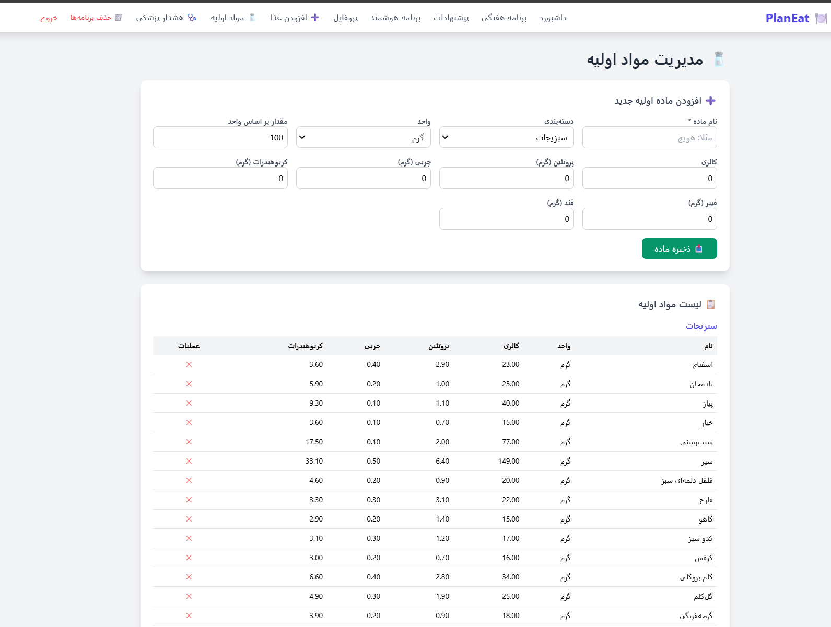
Task: Delete the قارچ ingredient row
Action: point(189,500)
